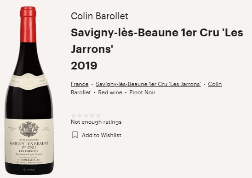Click the fifth rating star

tap(98, 115)
